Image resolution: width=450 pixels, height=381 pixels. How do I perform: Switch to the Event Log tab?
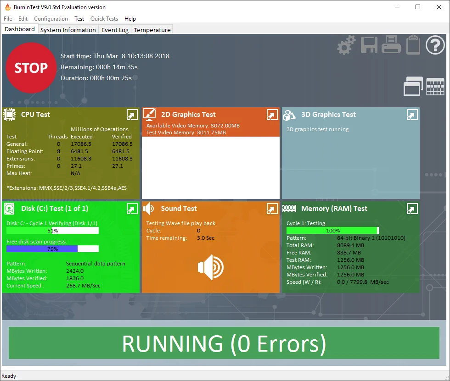[x=115, y=30]
